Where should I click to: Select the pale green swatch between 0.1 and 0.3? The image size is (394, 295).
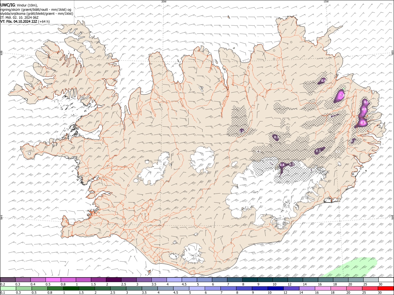pyautogui.click(x=8, y=289)
